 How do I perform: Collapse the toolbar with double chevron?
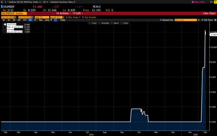coord(198,20)
